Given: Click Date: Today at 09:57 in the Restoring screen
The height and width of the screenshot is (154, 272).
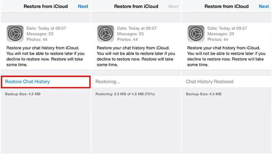Looking at the screenshot, I should [x=137, y=28].
